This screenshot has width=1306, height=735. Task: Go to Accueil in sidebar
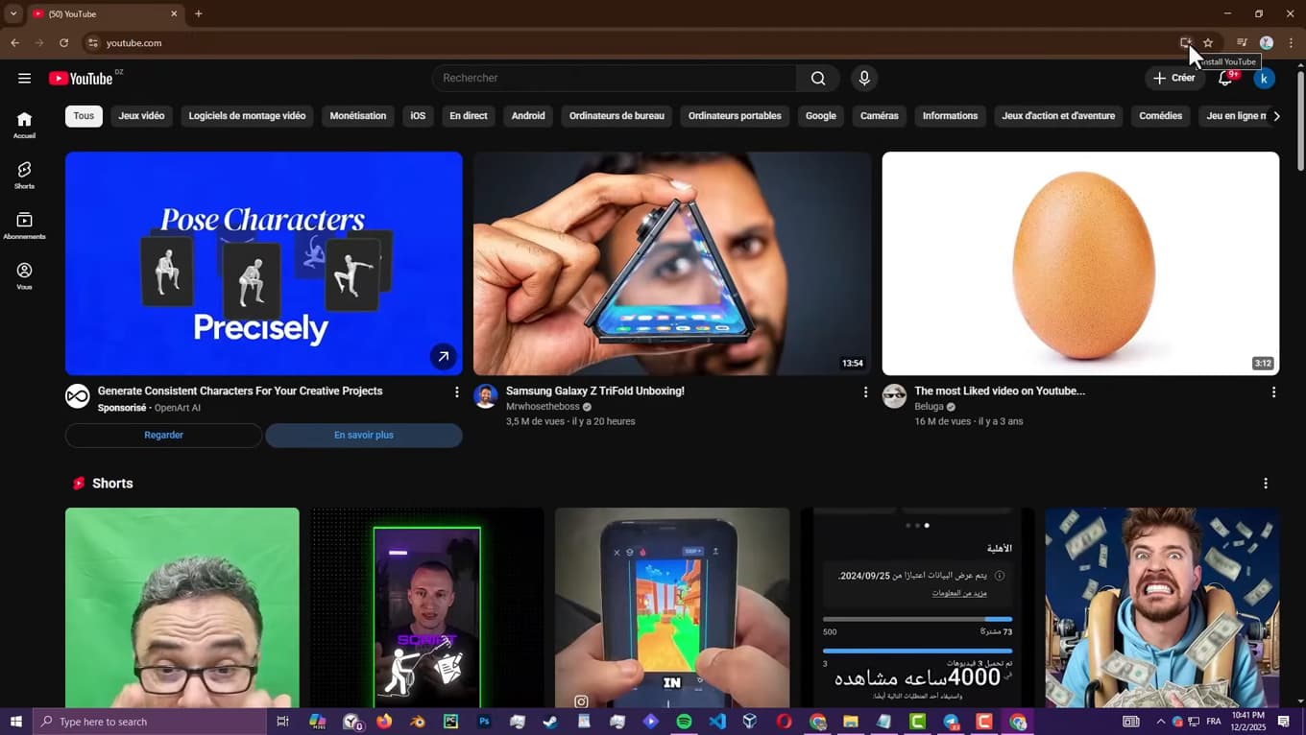point(24,125)
